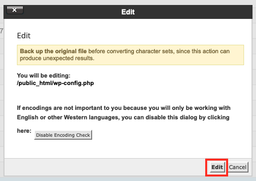The image size is (256, 181).
Task: Click 'produce unexpected results.' warning line
Action: click(x=57, y=58)
